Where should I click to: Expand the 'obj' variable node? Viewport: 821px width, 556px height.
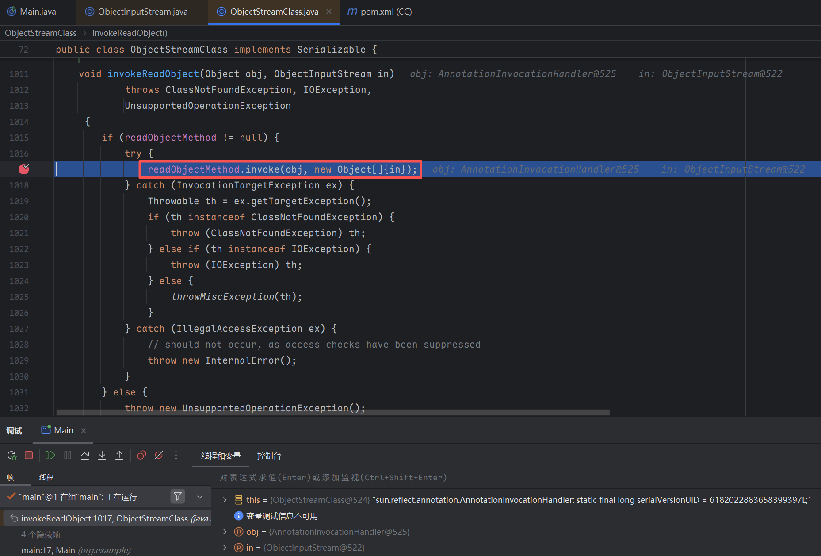[x=225, y=532]
